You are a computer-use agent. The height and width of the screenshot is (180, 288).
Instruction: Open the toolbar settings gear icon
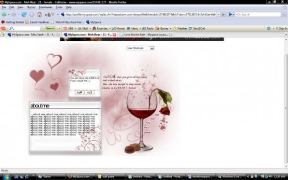point(269,28)
